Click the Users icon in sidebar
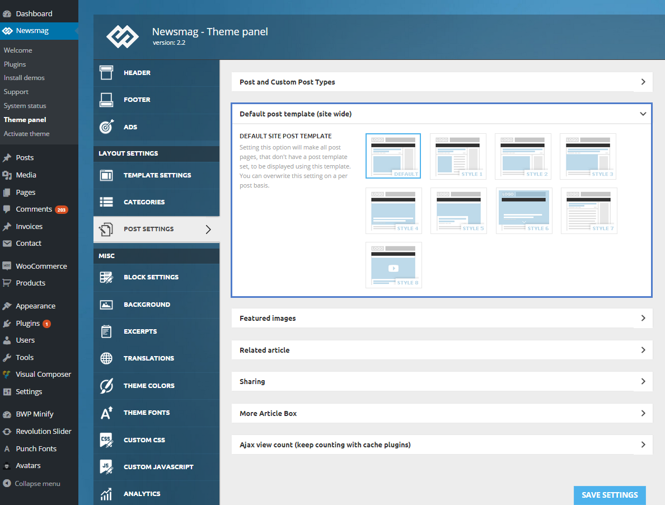Viewport: 665px width, 505px height. coord(7,340)
